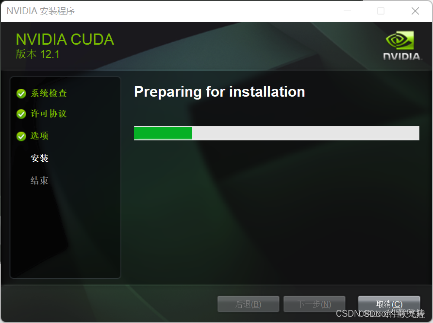Select the current 安装 step
Image resolution: width=433 pixels, height=323 pixels.
pyautogui.click(x=39, y=158)
